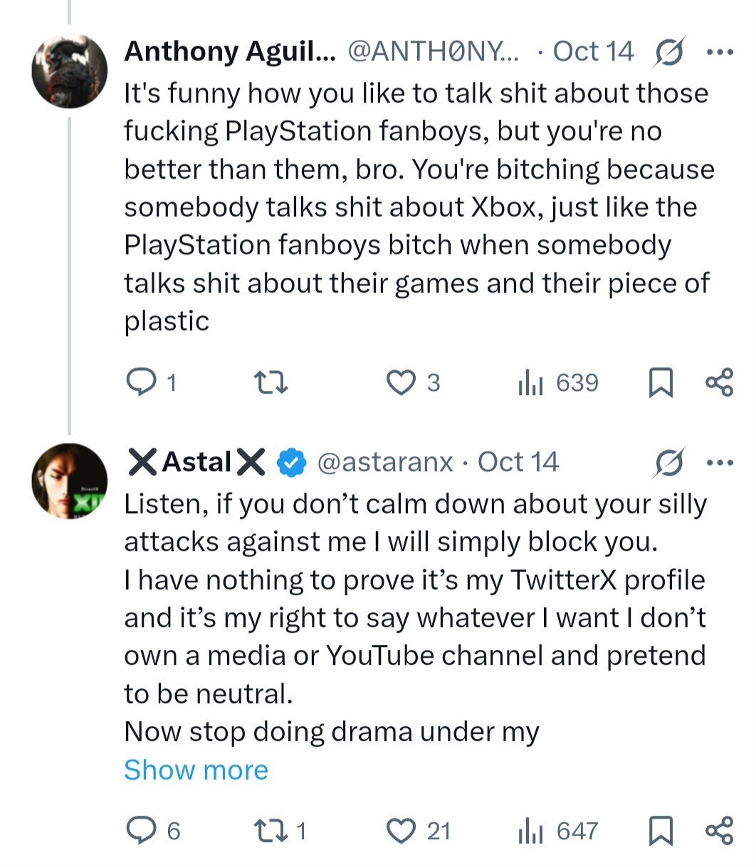Open Anthony Aguil's profile picture
The image size is (756, 867).
(70, 70)
